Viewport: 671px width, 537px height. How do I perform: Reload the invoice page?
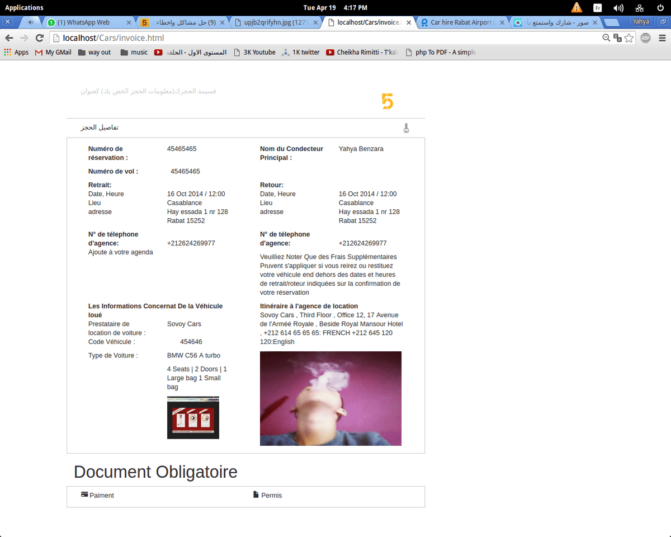point(39,38)
